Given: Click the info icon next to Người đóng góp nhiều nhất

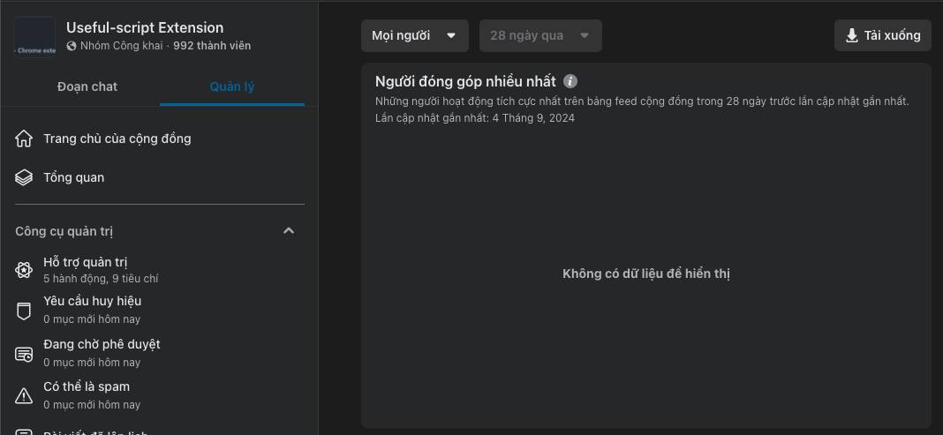Looking at the screenshot, I should point(570,82).
